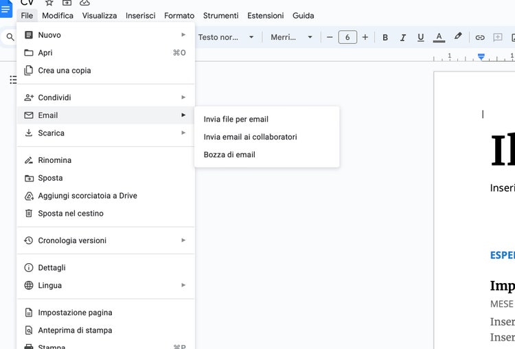
Task: Star the CV document
Action: (x=49, y=3)
